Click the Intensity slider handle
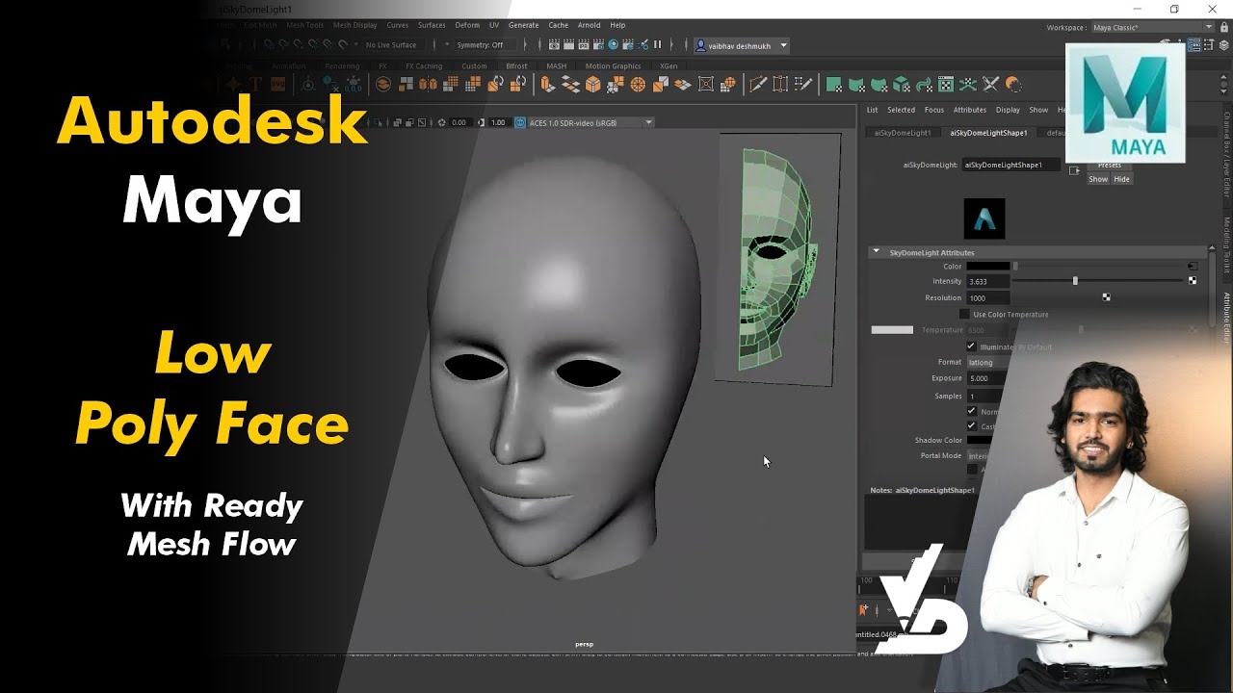Viewport: 1233px width, 693px height. (x=1075, y=281)
